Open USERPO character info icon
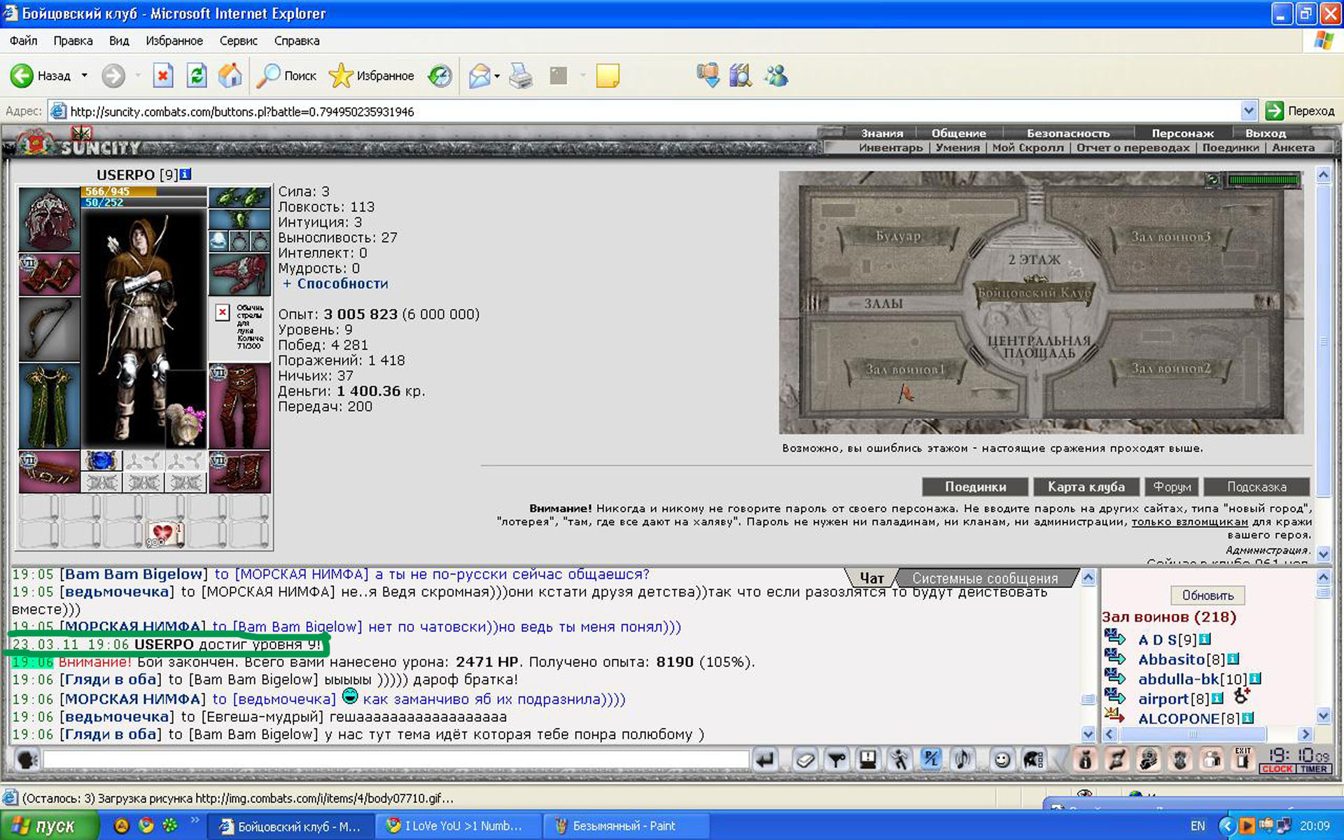Screen dimensions: 1344x840 pyautogui.click(x=185, y=174)
